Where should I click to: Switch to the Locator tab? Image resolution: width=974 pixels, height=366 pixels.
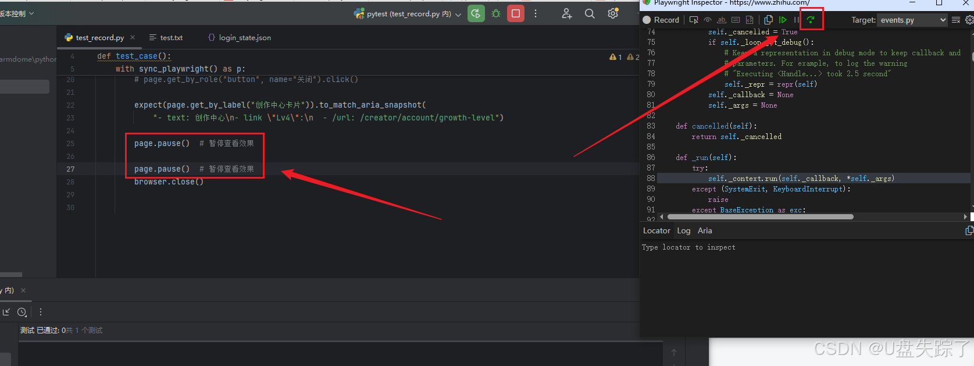pyautogui.click(x=657, y=230)
